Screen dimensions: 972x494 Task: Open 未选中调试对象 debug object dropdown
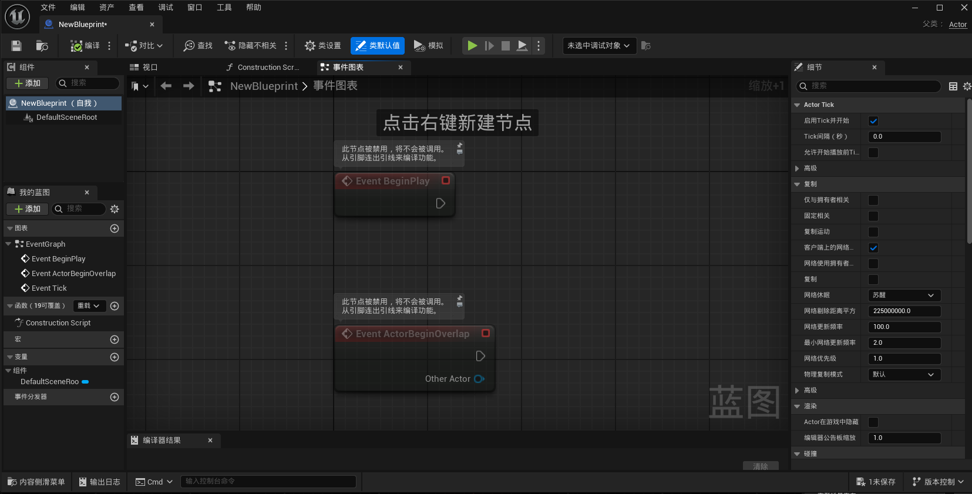[599, 46]
